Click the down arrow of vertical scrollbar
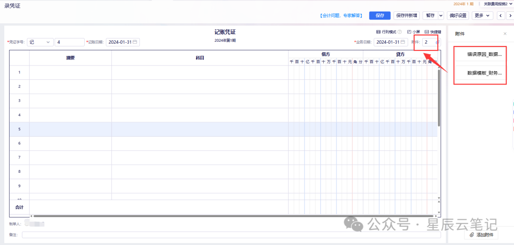Viewport: 514px width, 245px height. [439, 198]
